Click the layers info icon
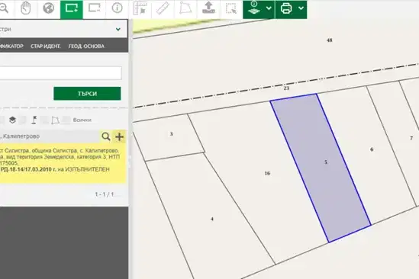 click(254, 8)
